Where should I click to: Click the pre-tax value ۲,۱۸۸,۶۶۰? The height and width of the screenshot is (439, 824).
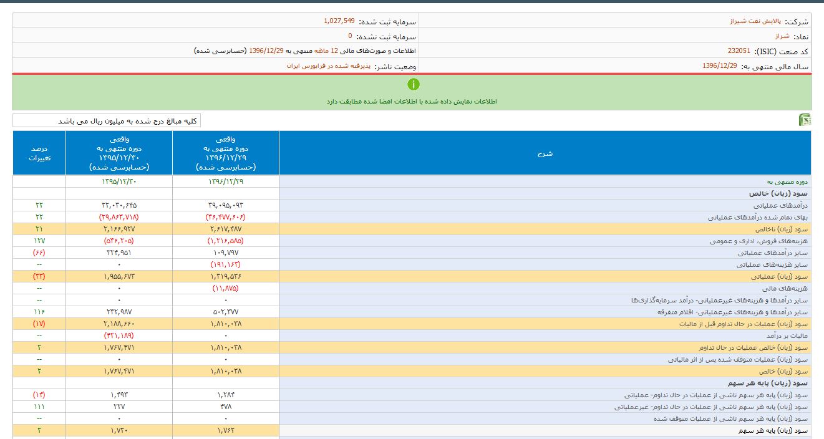coord(119,324)
